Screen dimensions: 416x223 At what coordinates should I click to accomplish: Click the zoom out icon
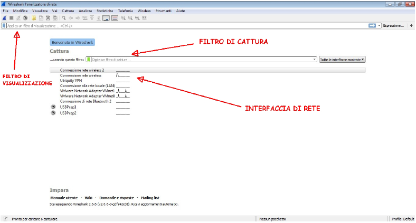(x=130, y=18)
